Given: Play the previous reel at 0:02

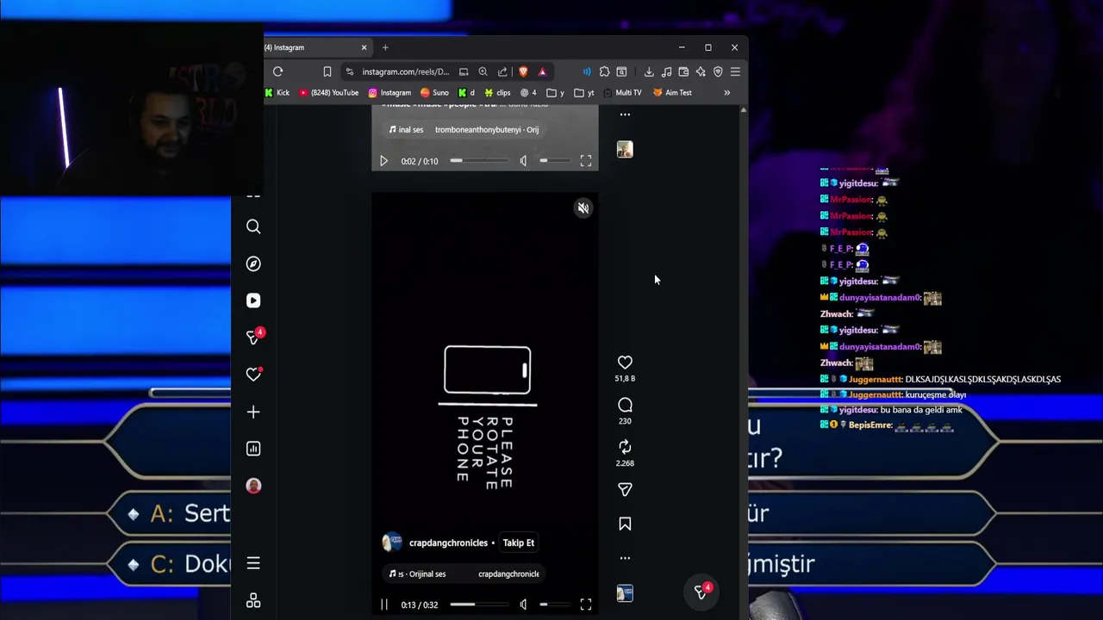Looking at the screenshot, I should (x=384, y=161).
